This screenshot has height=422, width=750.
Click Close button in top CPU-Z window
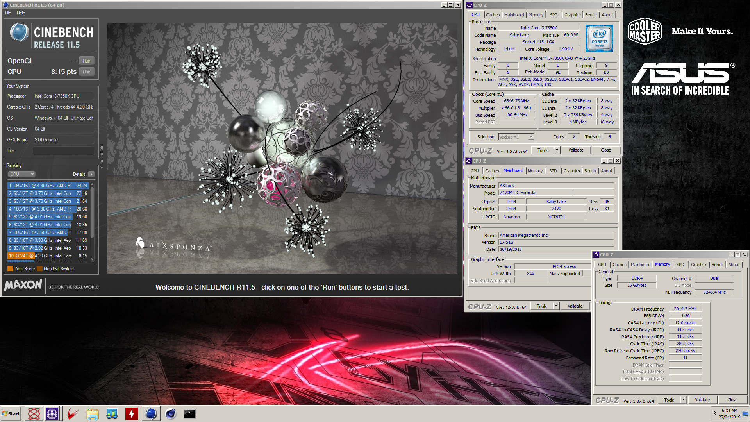click(605, 150)
